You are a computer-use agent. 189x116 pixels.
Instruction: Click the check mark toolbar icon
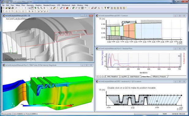coord(70,8)
